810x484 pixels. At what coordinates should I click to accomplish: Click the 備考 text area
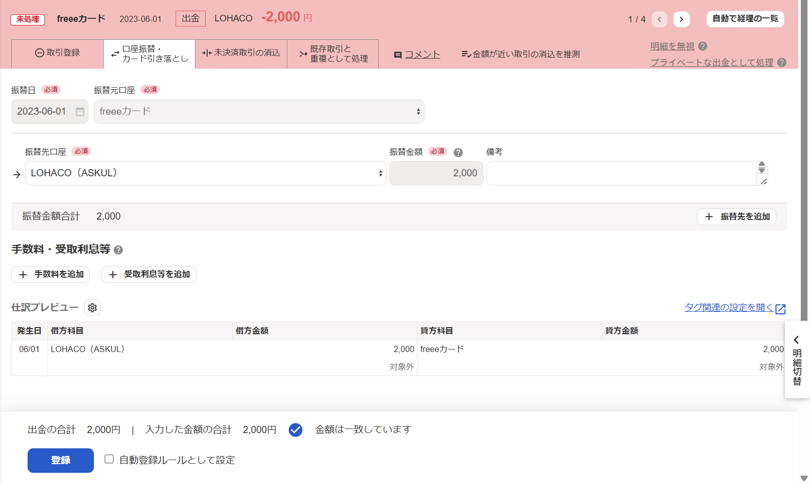(x=627, y=173)
